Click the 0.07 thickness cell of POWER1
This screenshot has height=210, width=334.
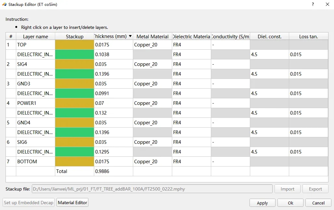click(113, 103)
